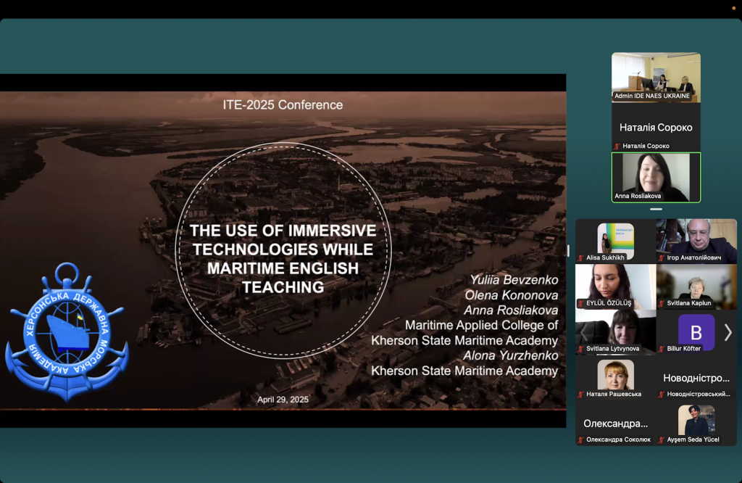Screen dimensions: 742x483
Task: Go to previous gallery page with left chevron
Action: click(x=584, y=332)
